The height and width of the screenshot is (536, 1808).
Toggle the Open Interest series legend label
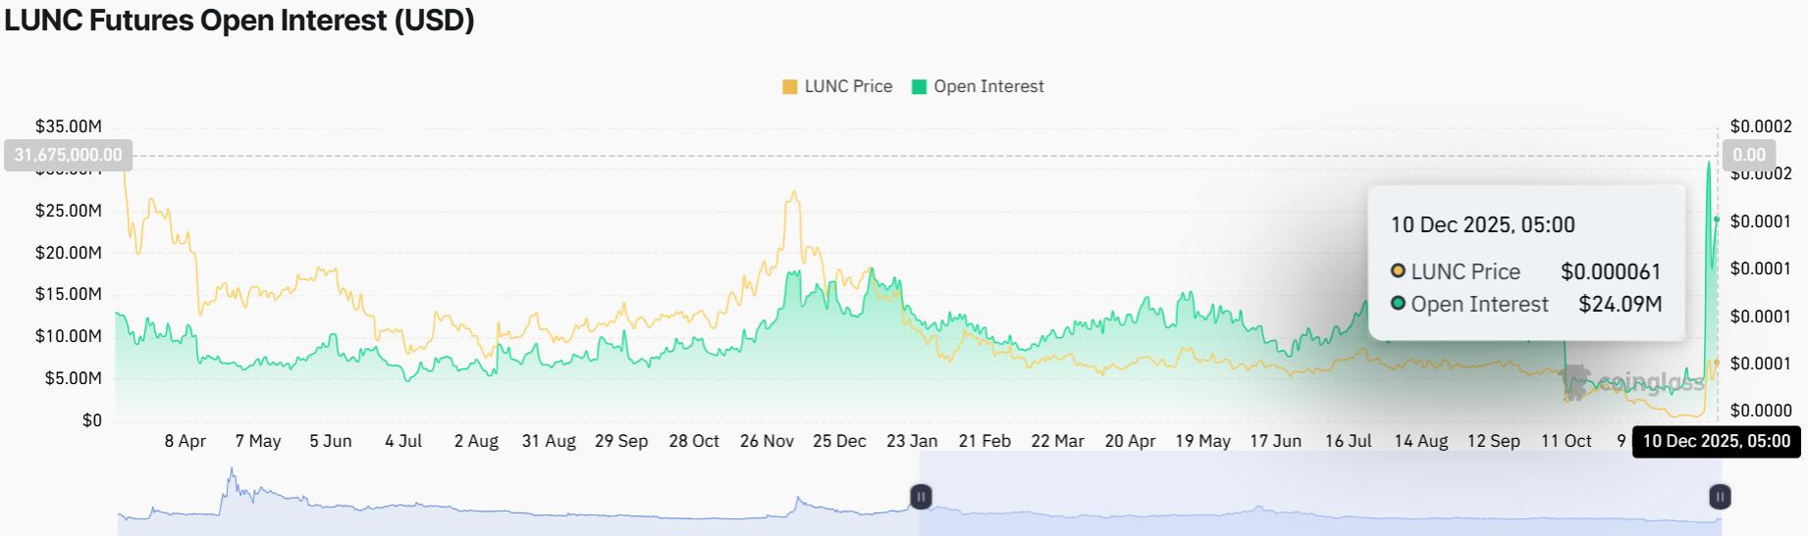[988, 87]
